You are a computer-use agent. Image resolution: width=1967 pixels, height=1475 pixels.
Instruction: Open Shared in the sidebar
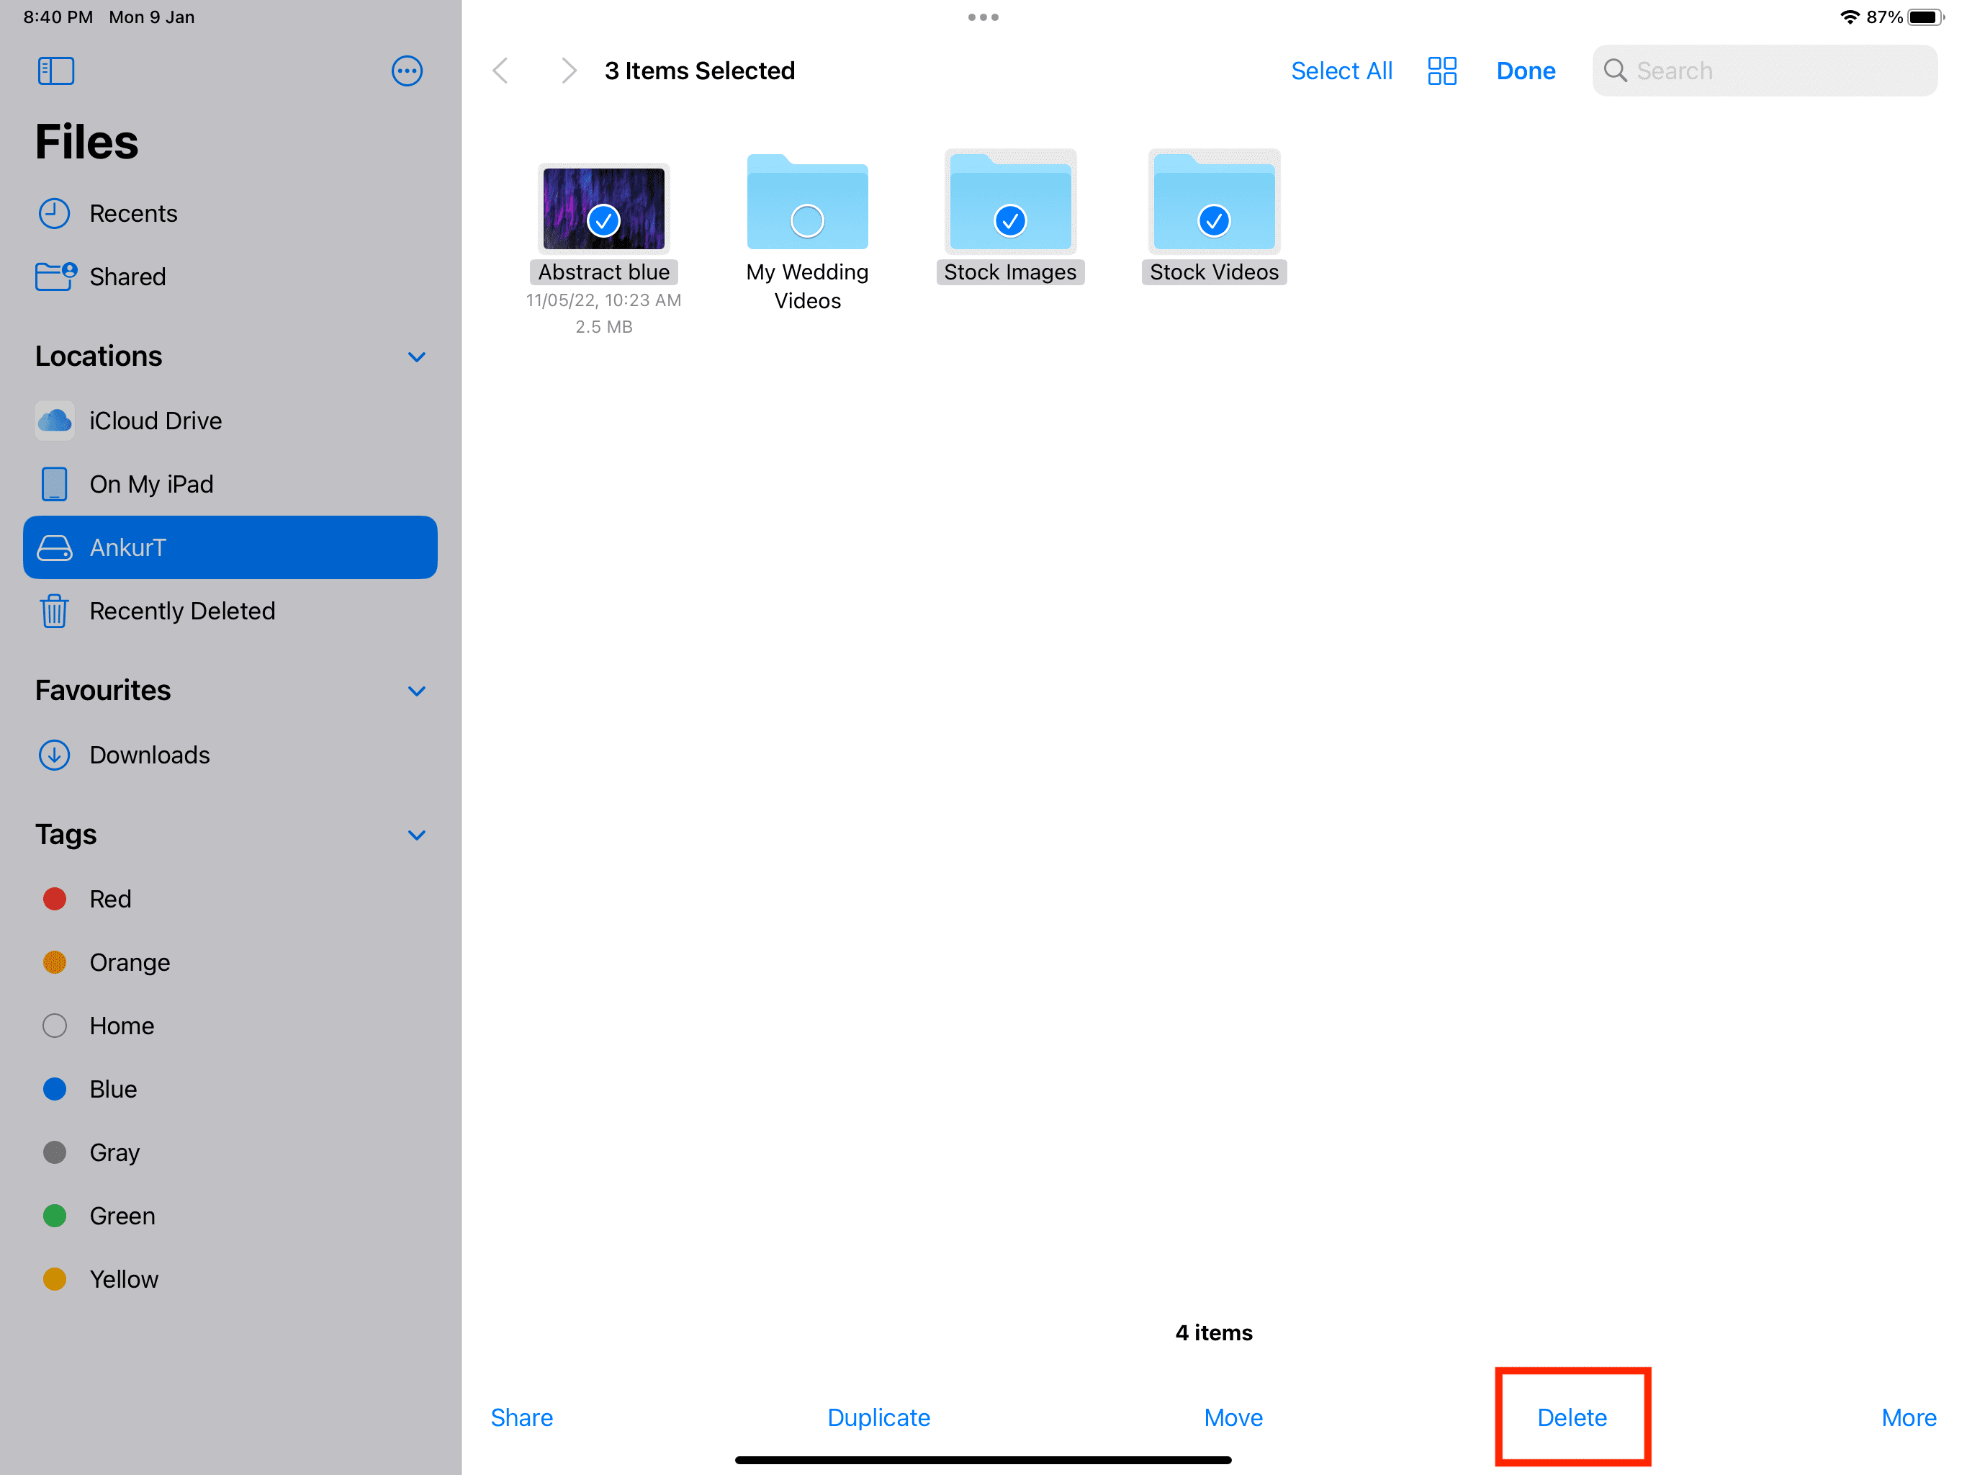coord(230,277)
